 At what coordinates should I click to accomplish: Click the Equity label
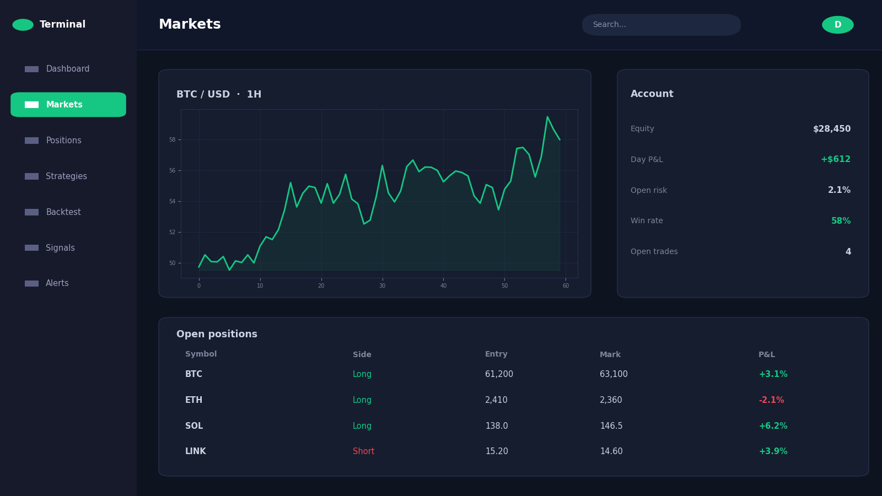coord(642,129)
